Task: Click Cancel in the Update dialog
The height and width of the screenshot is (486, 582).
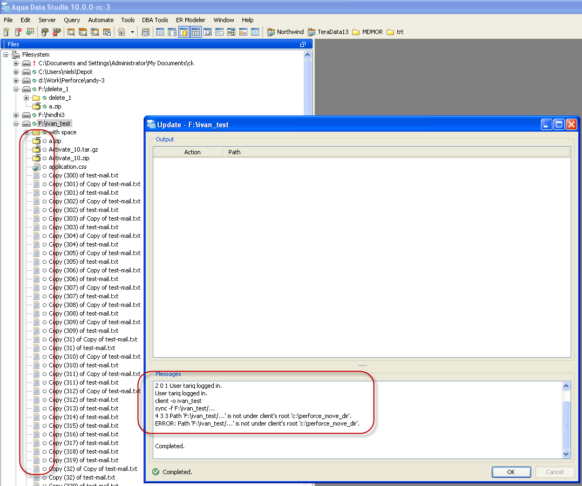Action: (x=554, y=472)
